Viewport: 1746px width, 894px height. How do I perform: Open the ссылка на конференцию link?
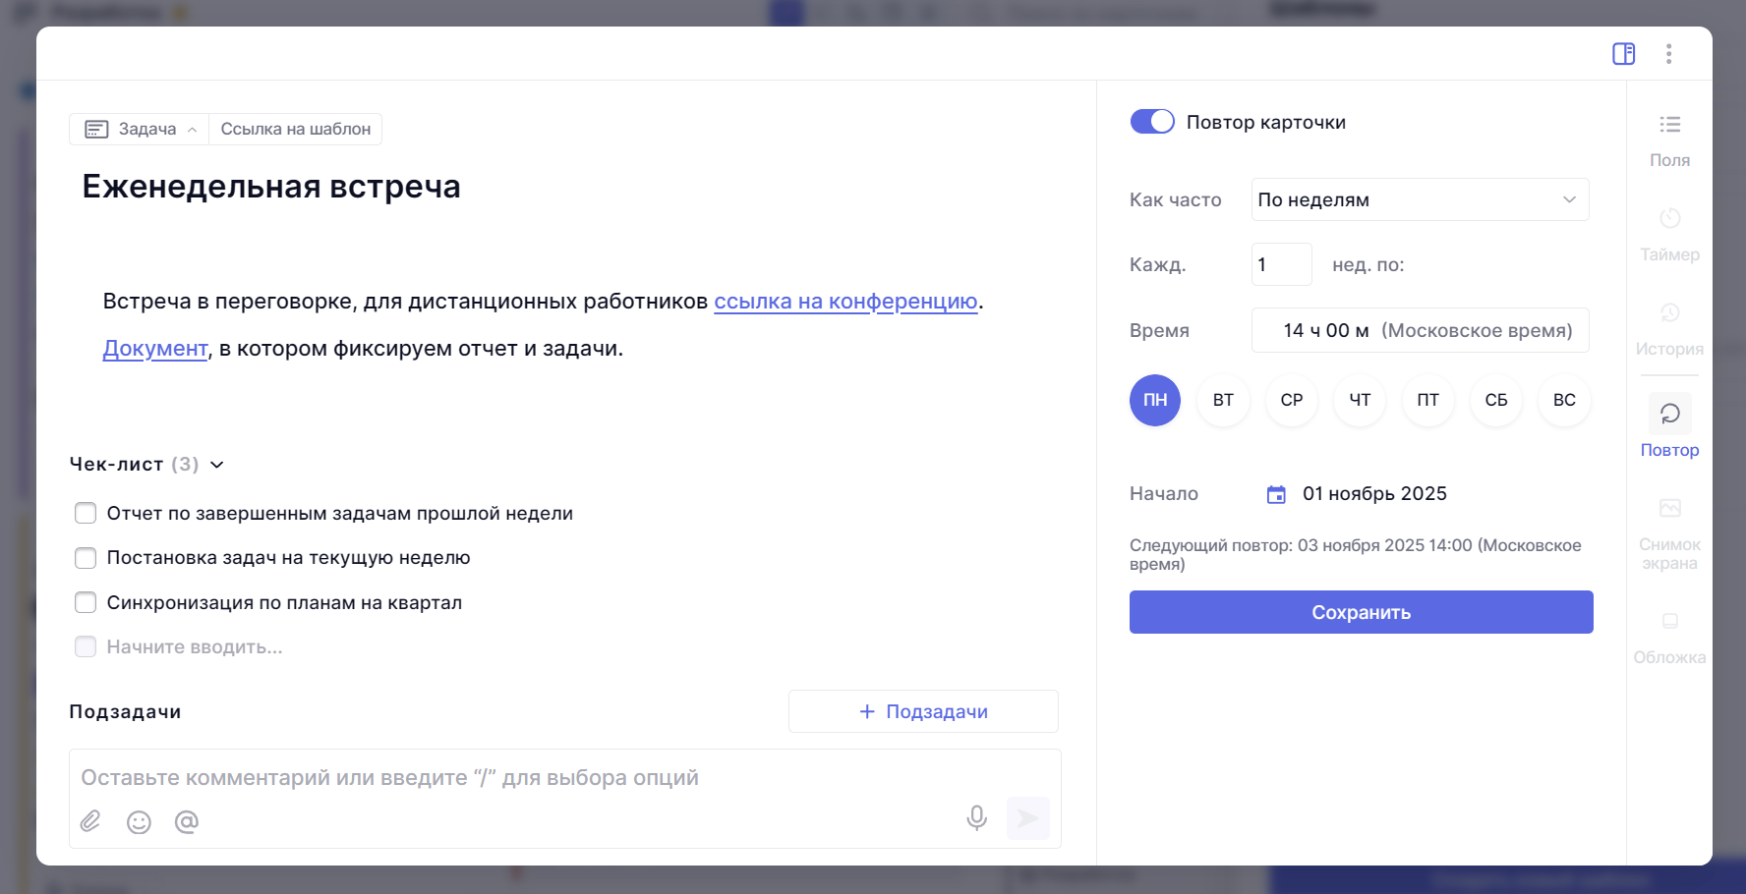point(845,301)
